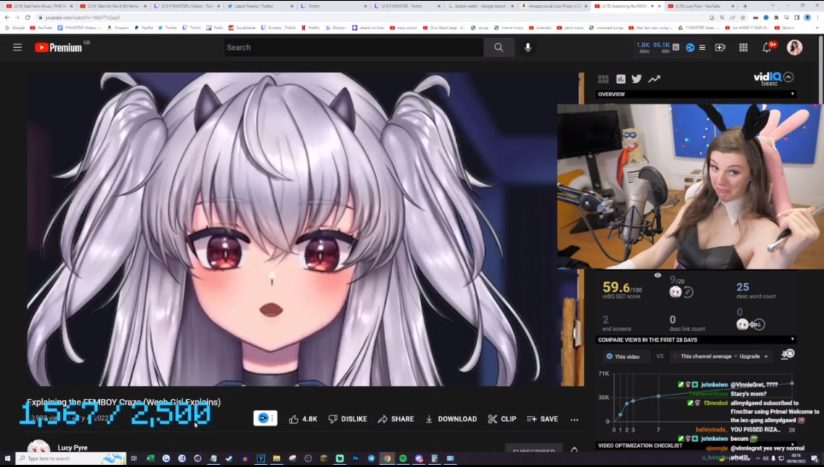Reload the page with the refresh button

click(x=28, y=17)
